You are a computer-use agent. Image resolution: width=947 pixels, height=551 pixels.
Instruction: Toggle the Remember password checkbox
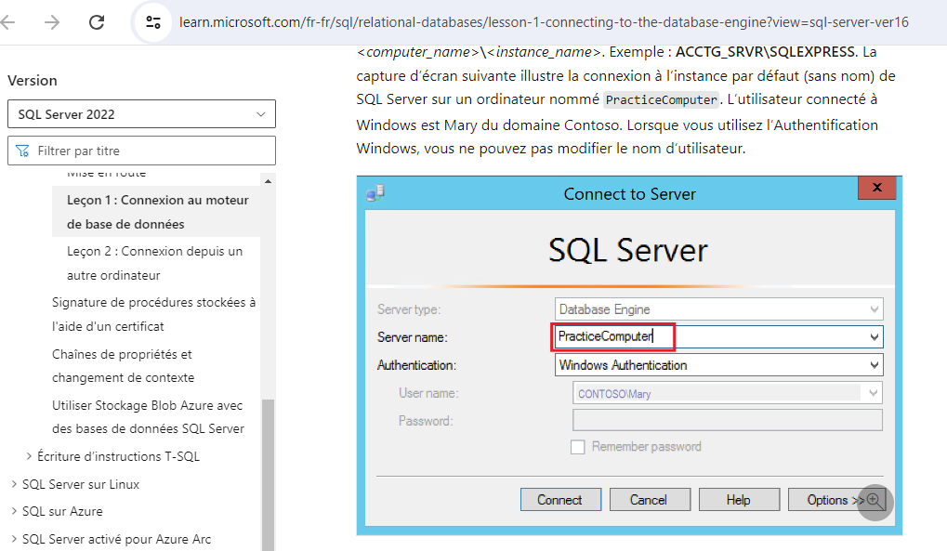pyautogui.click(x=578, y=447)
